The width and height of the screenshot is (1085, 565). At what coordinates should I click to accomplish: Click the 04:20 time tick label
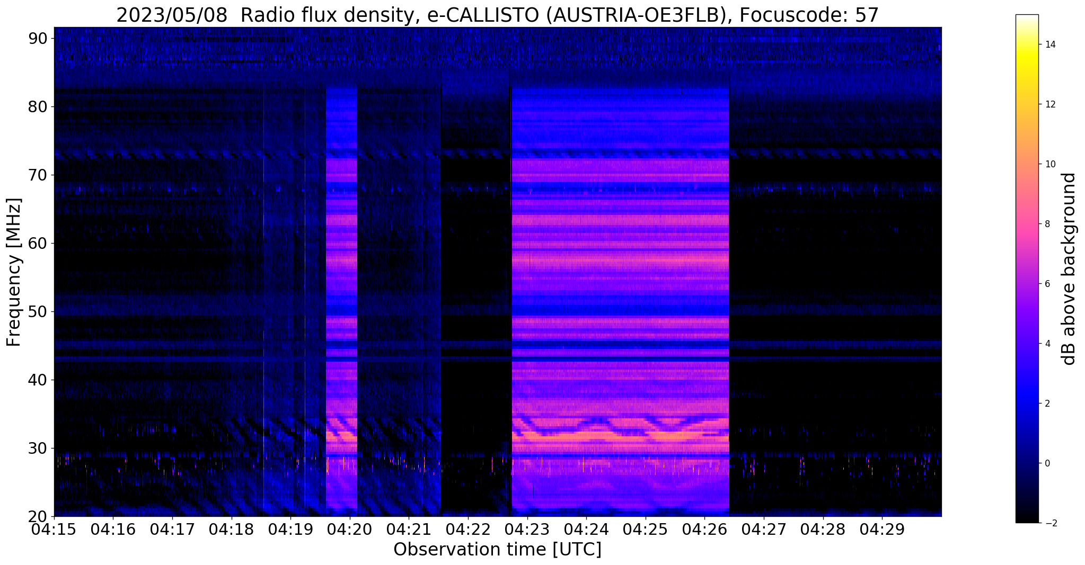[350, 530]
